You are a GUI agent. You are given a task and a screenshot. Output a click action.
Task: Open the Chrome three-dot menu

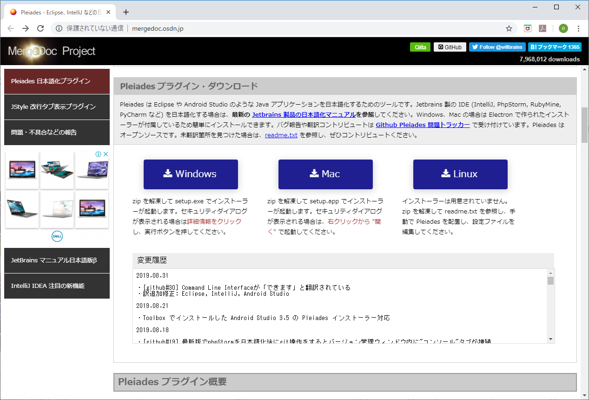(578, 28)
